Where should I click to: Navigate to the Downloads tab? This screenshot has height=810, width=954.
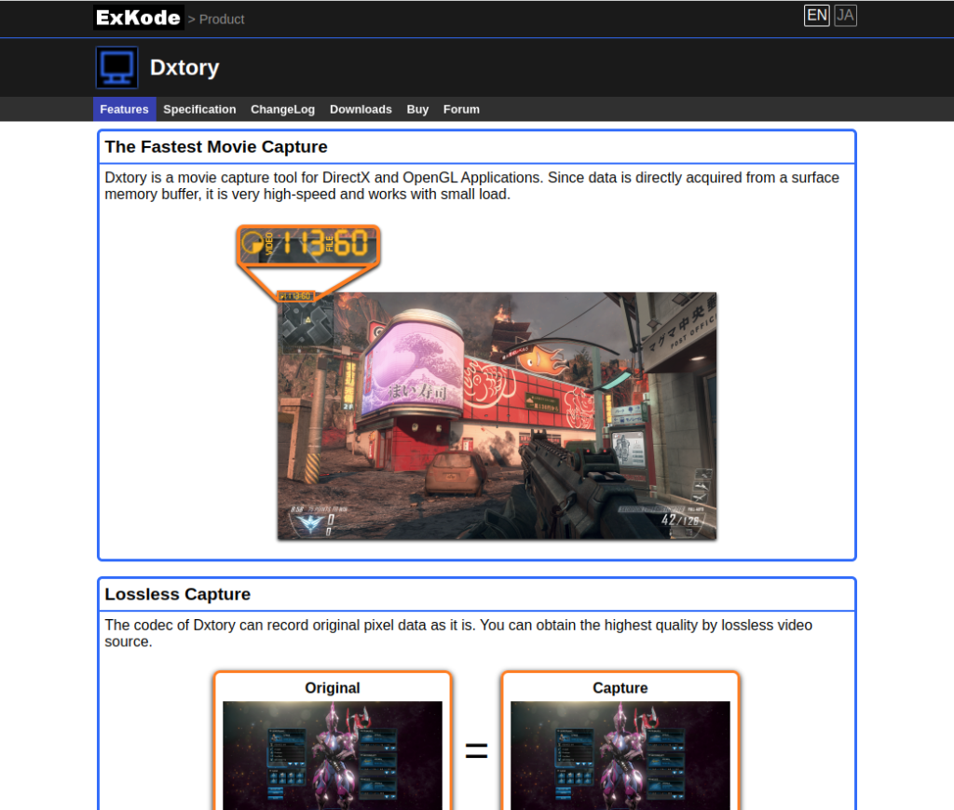(361, 109)
